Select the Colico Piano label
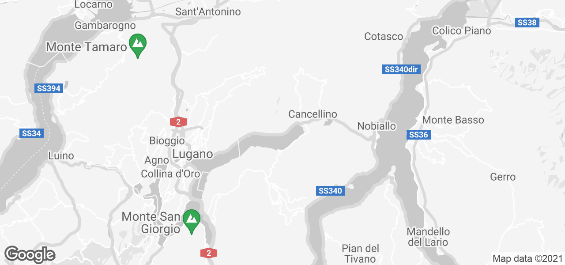 [462, 30]
